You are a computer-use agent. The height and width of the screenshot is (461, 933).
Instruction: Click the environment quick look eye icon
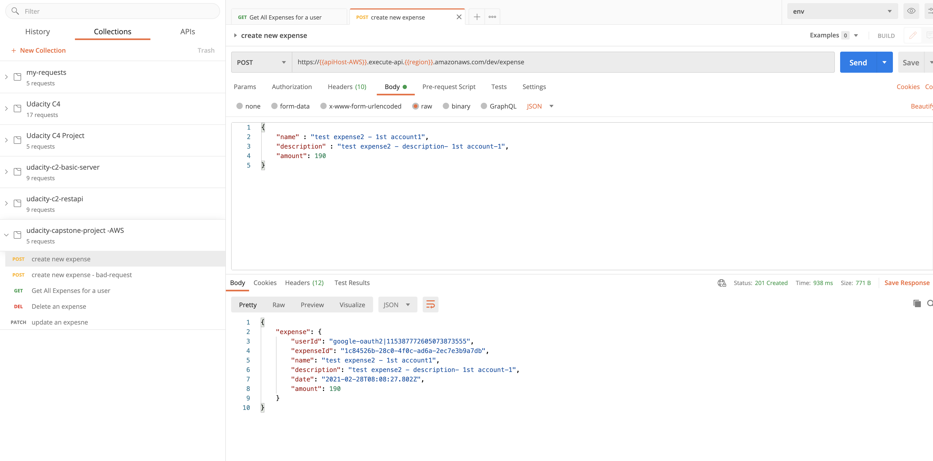click(x=911, y=11)
